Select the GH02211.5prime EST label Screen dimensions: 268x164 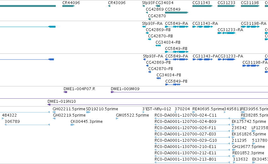[x=69, y=109]
